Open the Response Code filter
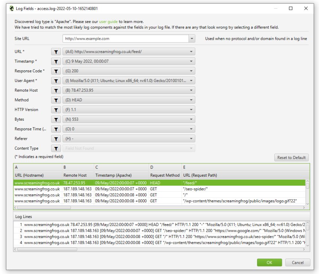The image size is (319, 274). point(56,71)
